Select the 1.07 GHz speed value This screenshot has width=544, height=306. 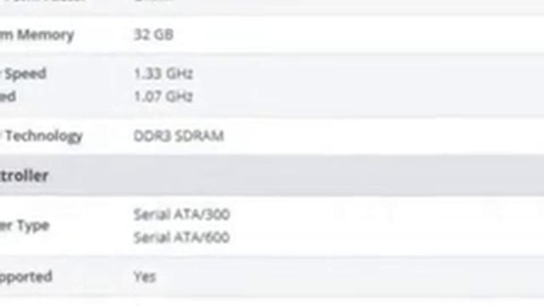point(163,96)
